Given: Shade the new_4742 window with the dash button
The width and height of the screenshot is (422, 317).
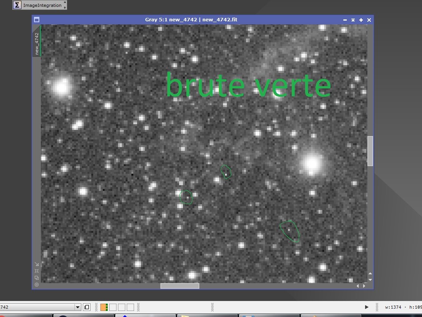Looking at the screenshot, I should [x=345, y=20].
